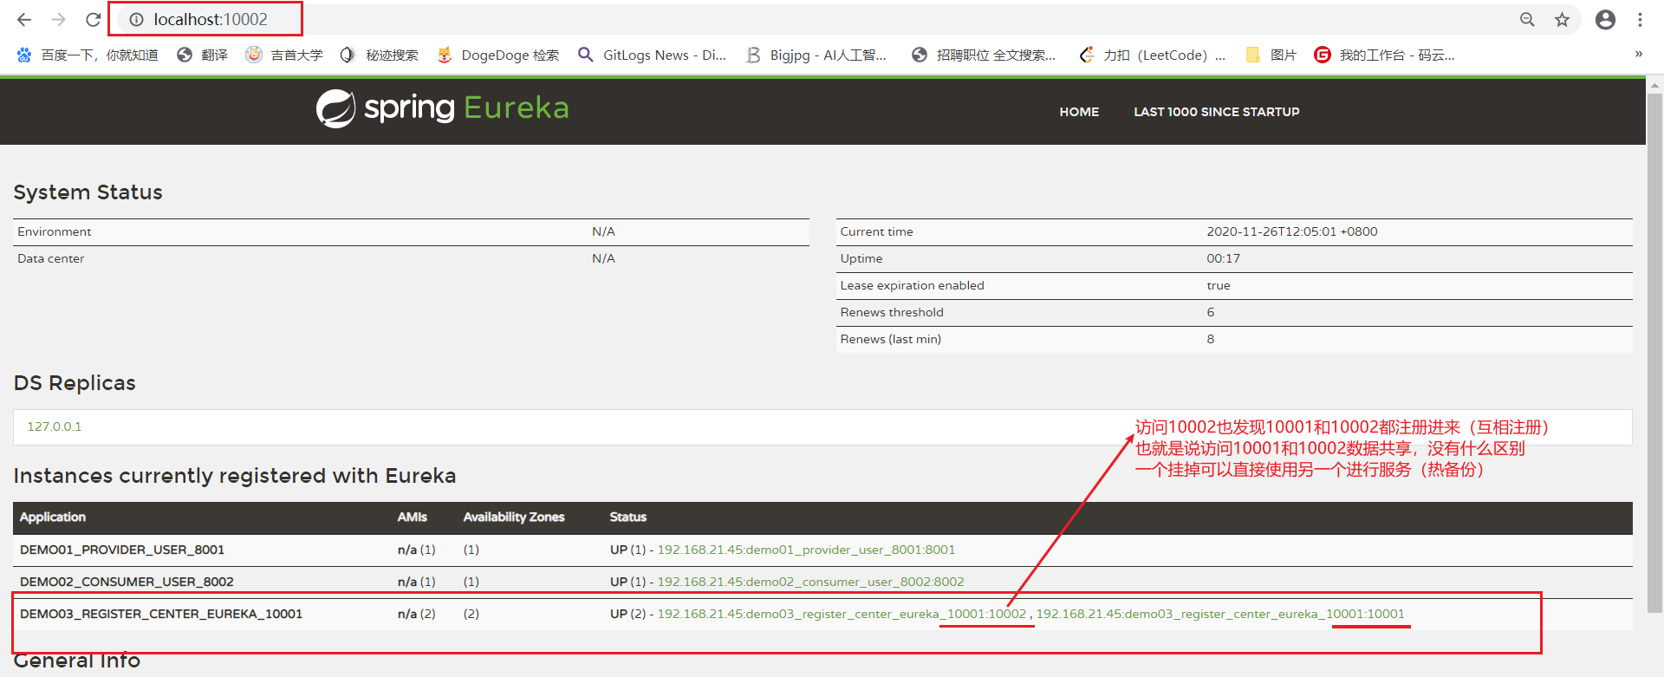Open the 图片 bookmarks folder
This screenshot has height=677, width=1664.
tap(1271, 55)
